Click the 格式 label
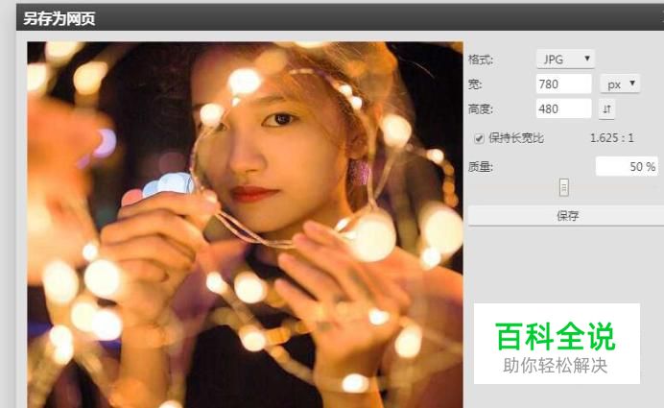This screenshot has width=664, height=408. (x=481, y=60)
